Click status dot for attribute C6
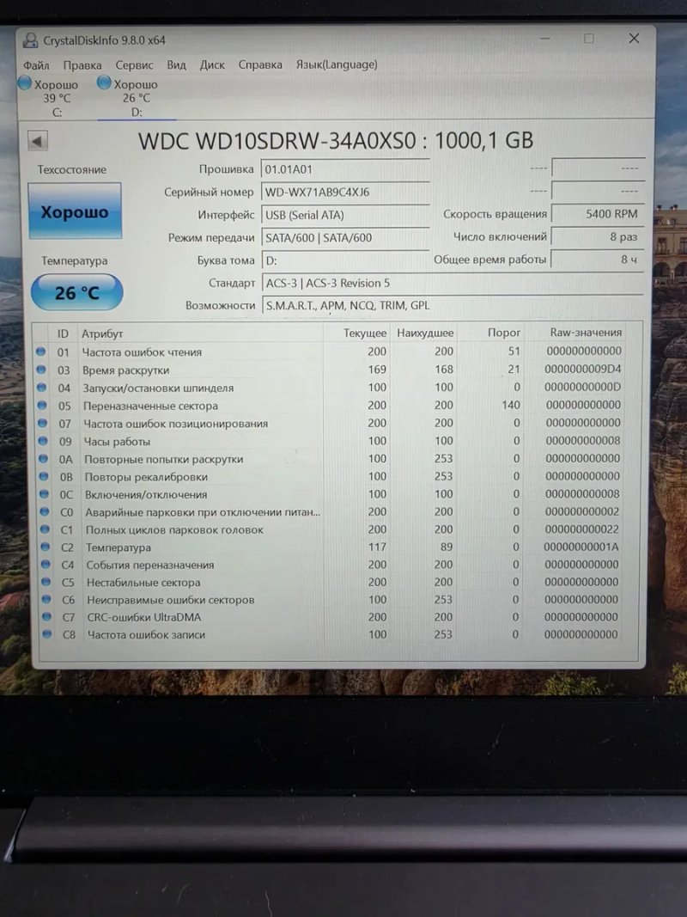Screen dimensions: 687x917 click(46, 599)
